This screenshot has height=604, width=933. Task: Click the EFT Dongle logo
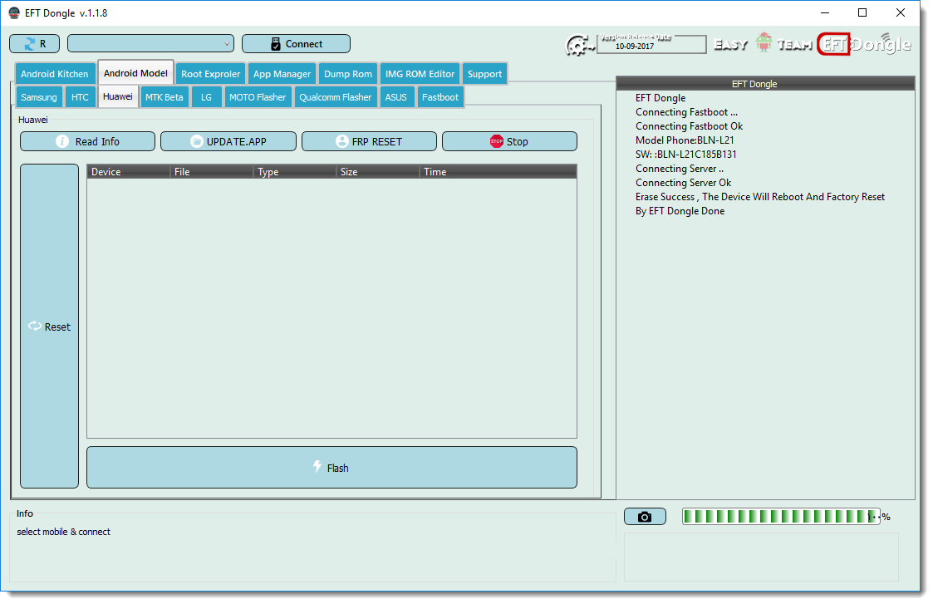pos(864,43)
